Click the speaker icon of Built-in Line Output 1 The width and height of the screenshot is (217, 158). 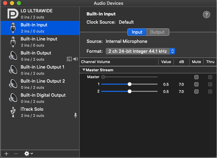tap(13, 70)
